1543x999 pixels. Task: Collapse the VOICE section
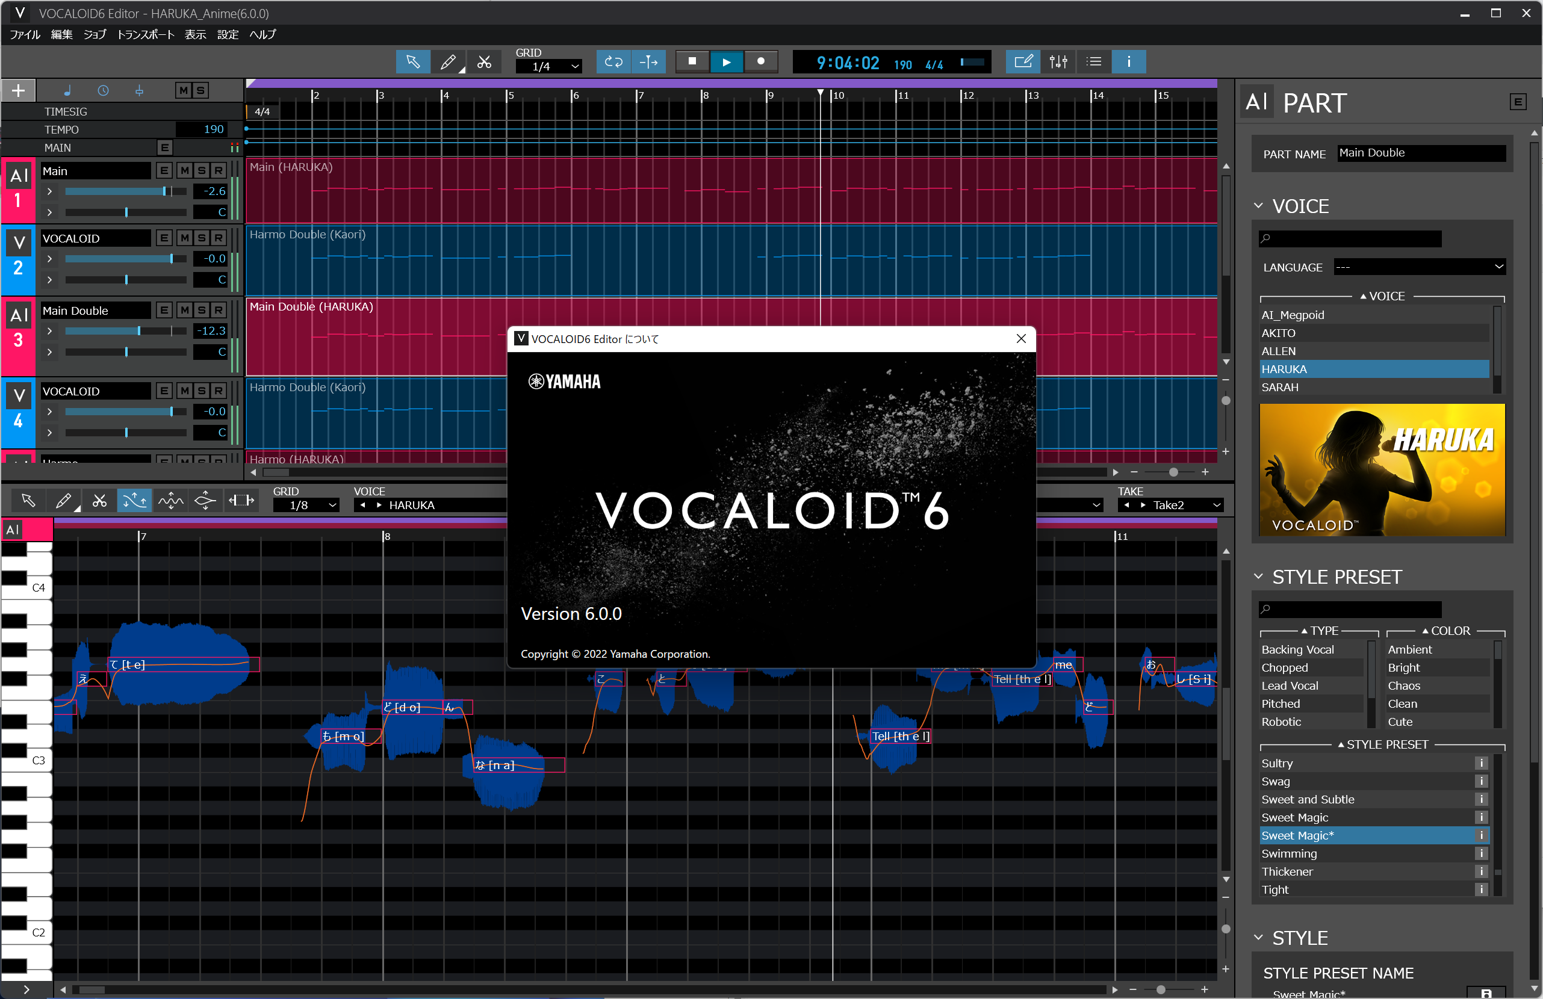[x=1258, y=206]
